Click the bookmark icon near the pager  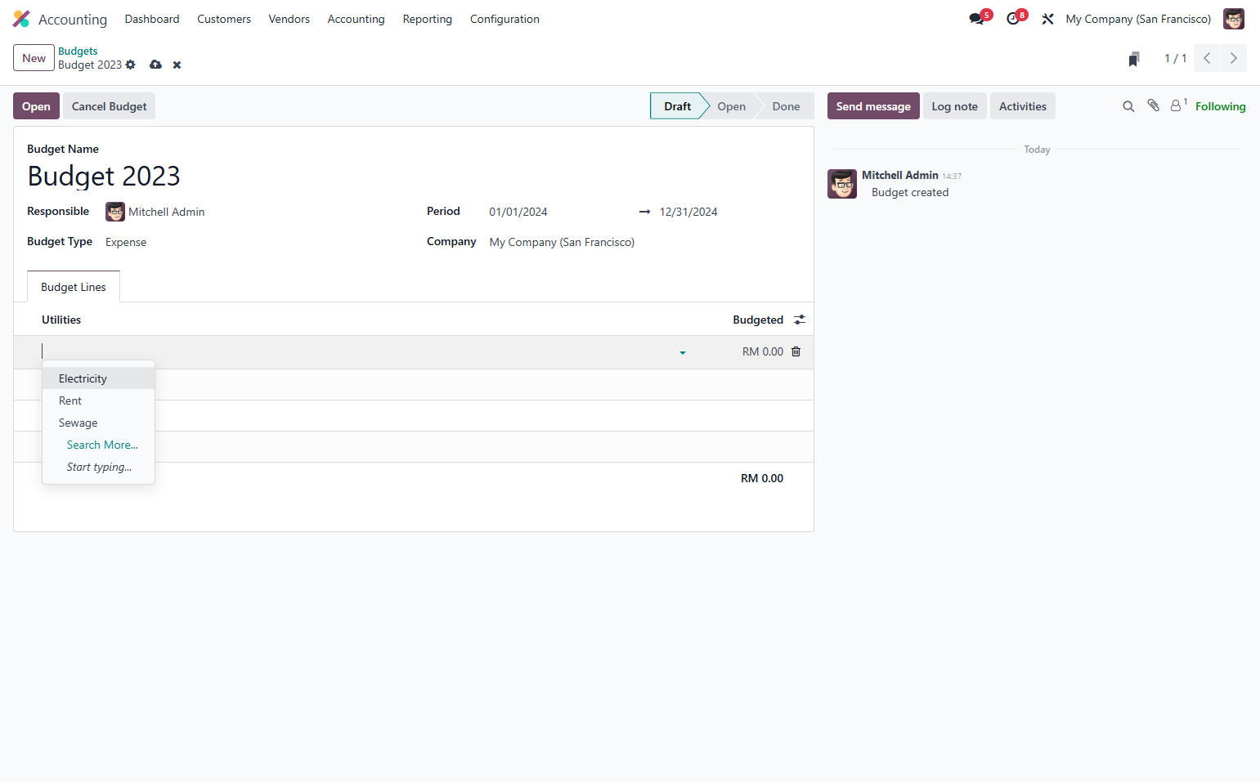point(1134,59)
